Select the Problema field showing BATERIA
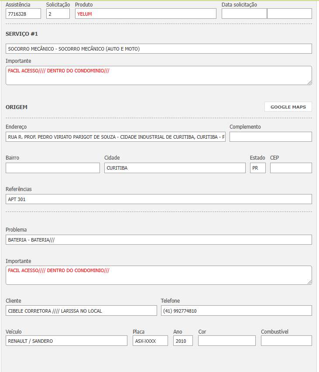319x372 pixels. tap(158, 240)
